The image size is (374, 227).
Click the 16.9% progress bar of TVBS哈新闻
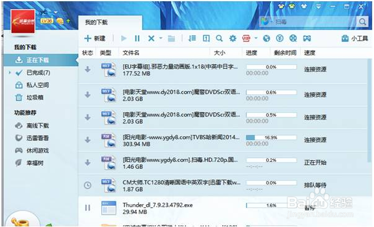[271, 138]
